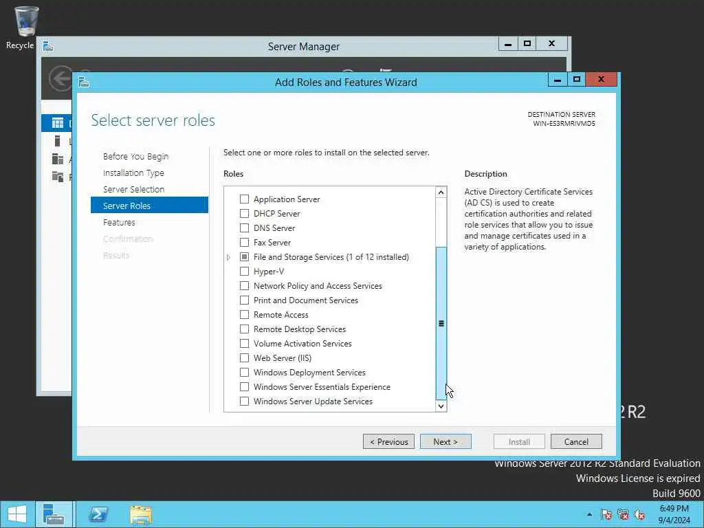Toggle File and Storage Services checkbox
The width and height of the screenshot is (704, 528).
244,257
